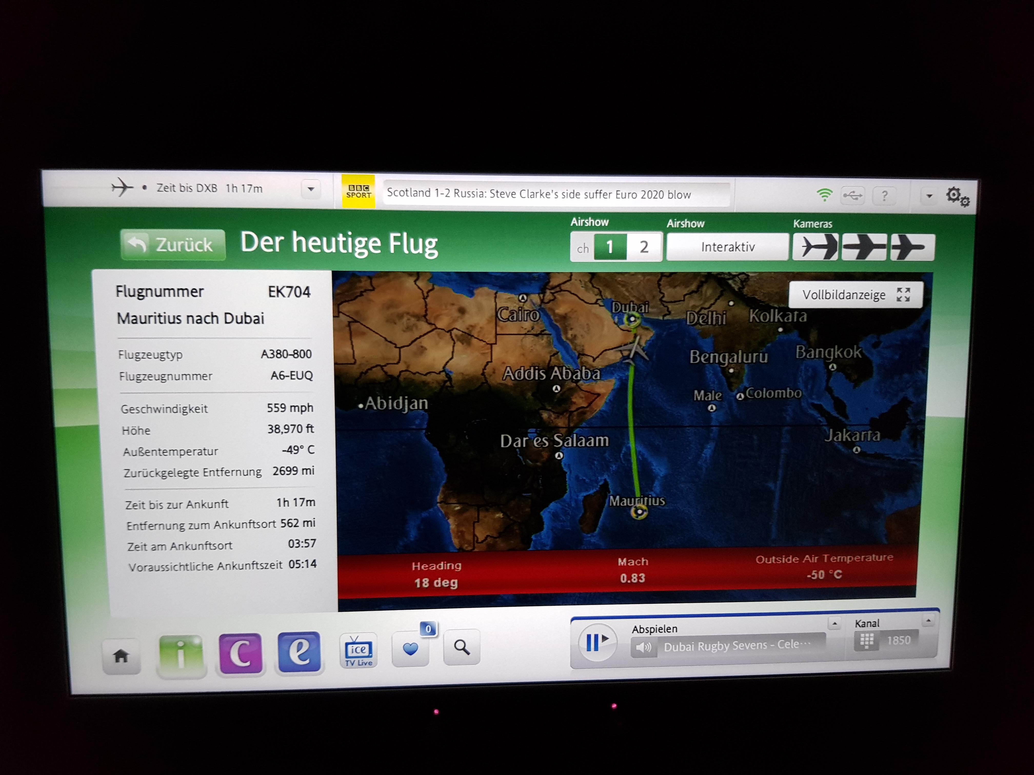The height and width of the screenshot is (775, 1034).
Task: Click the Cairo city label on map
Action: tap(518, 314)
